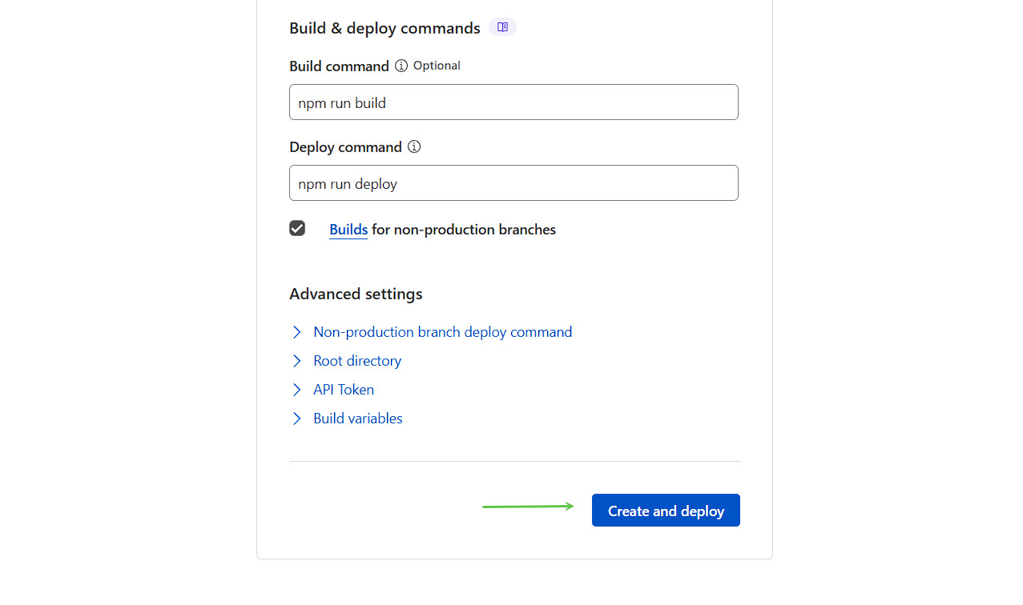This screenshot has width=1023, height=605.
Task: Click the Build command field label
Action: (339, 66)
